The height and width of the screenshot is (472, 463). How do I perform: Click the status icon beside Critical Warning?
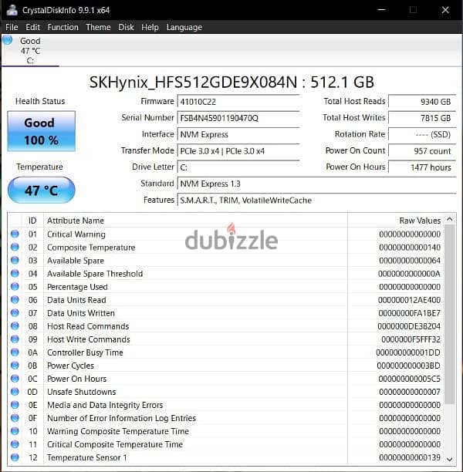15,234
